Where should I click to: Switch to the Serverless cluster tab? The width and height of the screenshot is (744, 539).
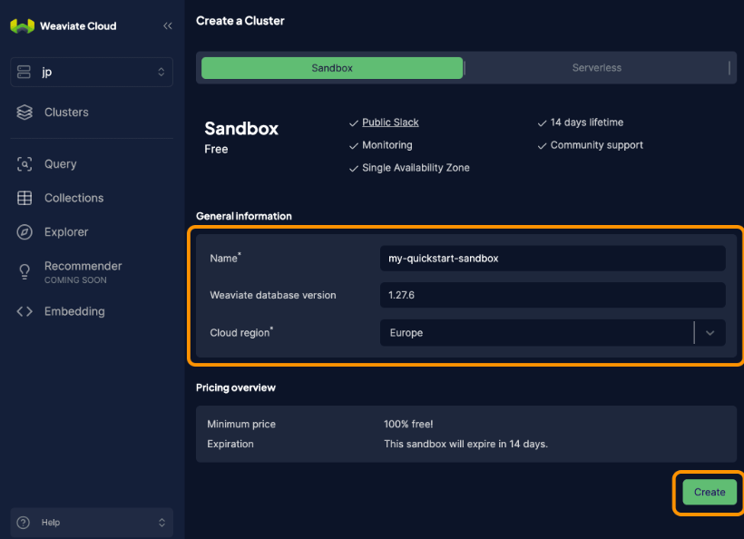coord(596,68)
